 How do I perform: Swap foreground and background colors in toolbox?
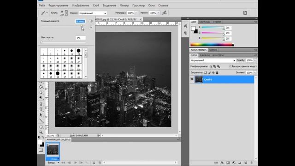coord(43,137)
